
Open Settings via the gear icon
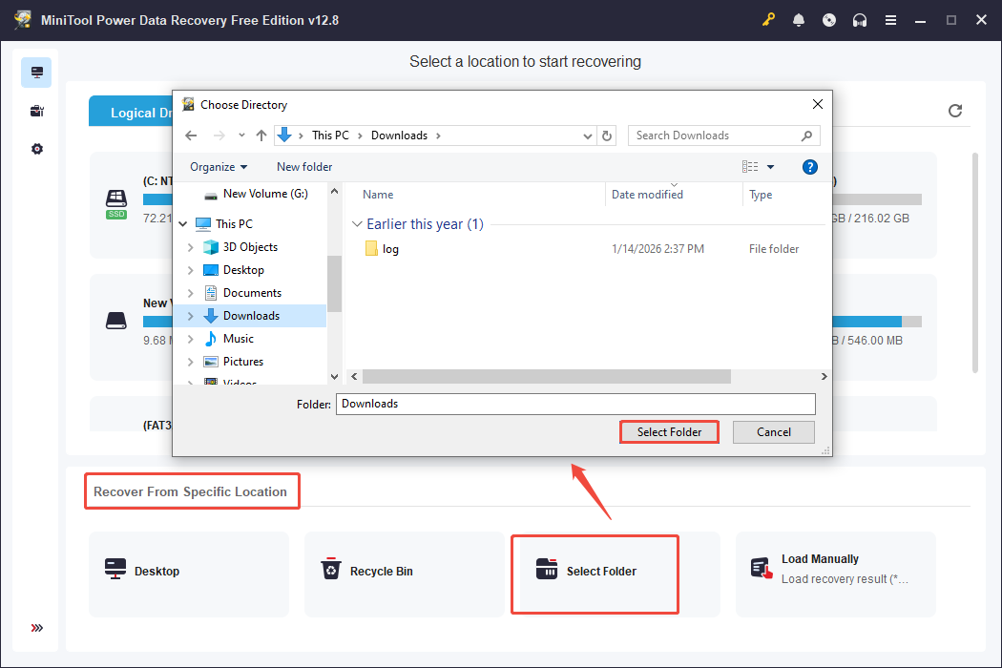36,149
